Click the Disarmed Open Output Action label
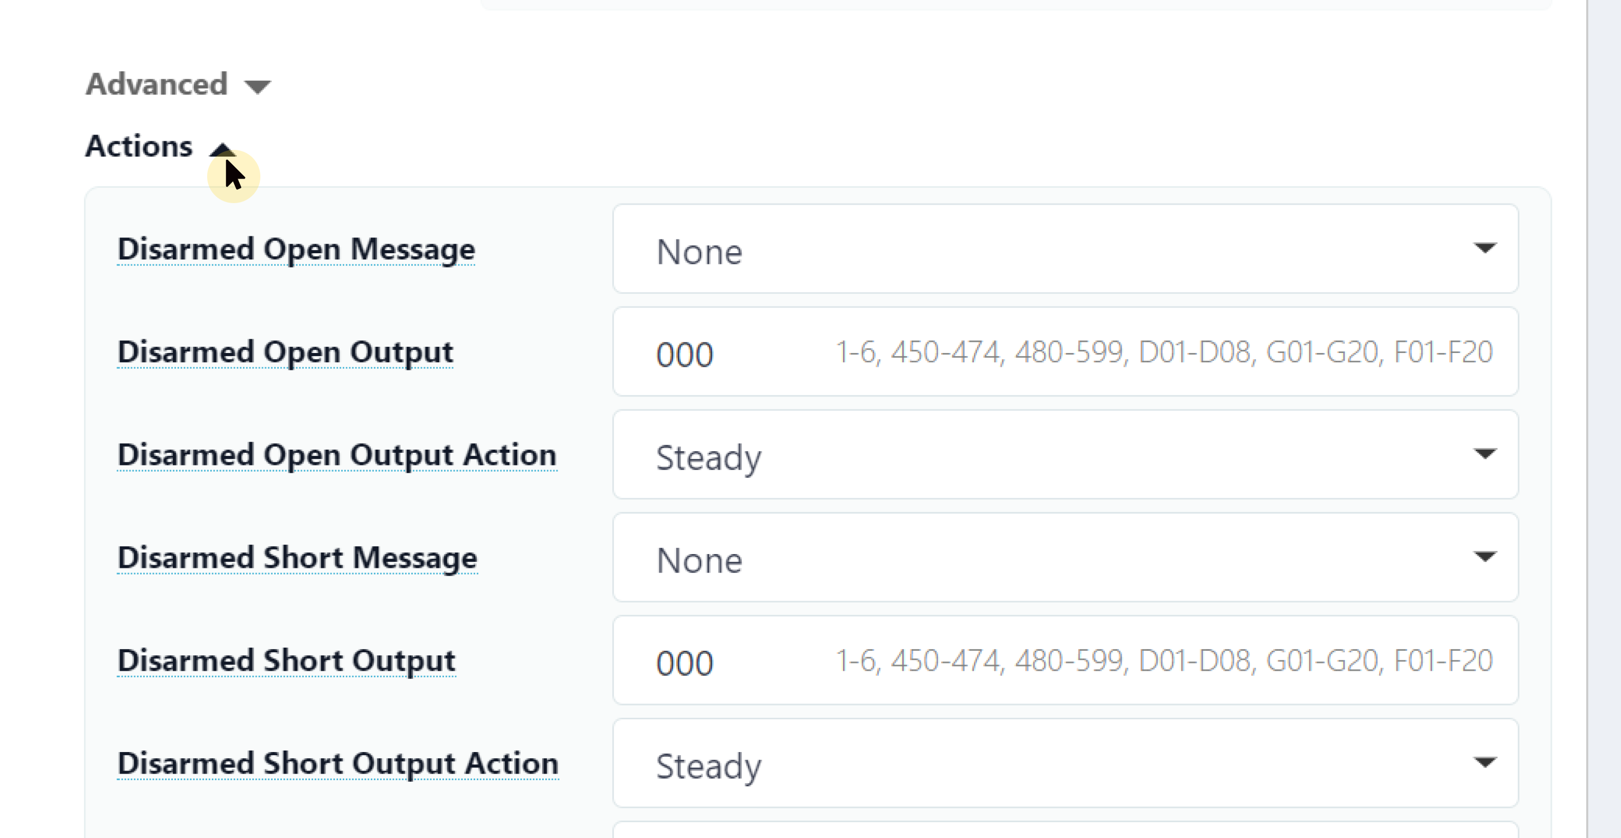This screenshot has width=1621, height=838. tap(337, 455)
